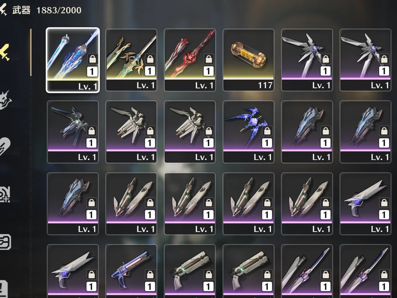Select the gold and teal ornate sword
397x298 pixels.
tap(131, 60)
